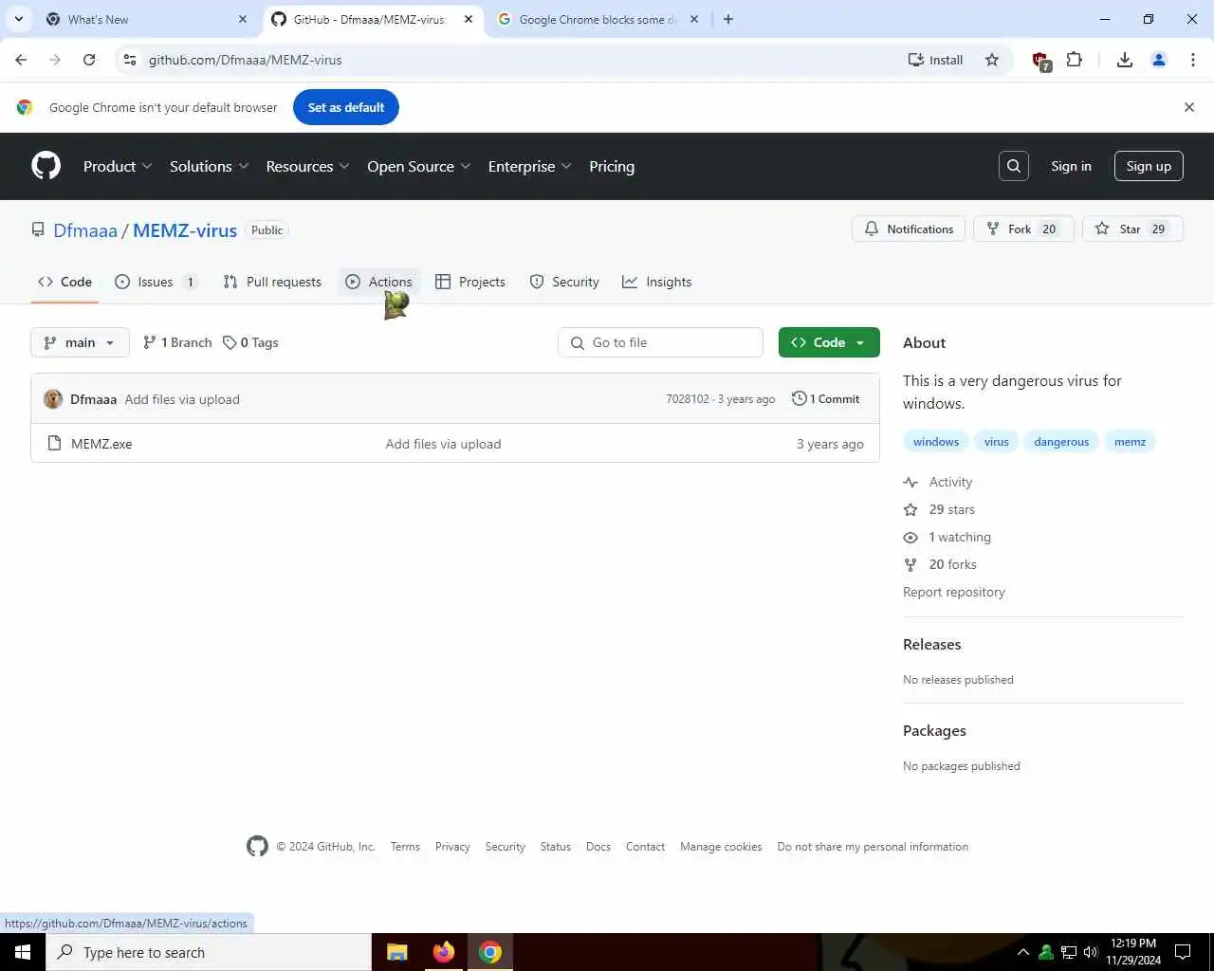Click the footer GitHub logo
The height and width of the screenshot is (971, 1214).
[x=257, y=846]
